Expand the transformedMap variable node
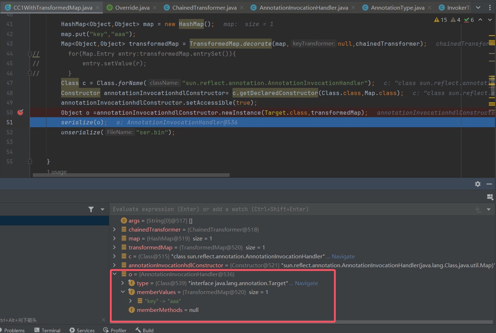Viewport: 496px width, 333px height. click(x=114, y=247)
